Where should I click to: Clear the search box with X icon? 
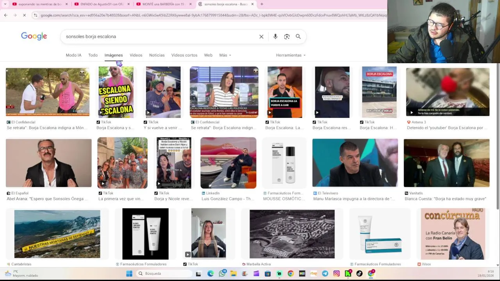(261, 36)
